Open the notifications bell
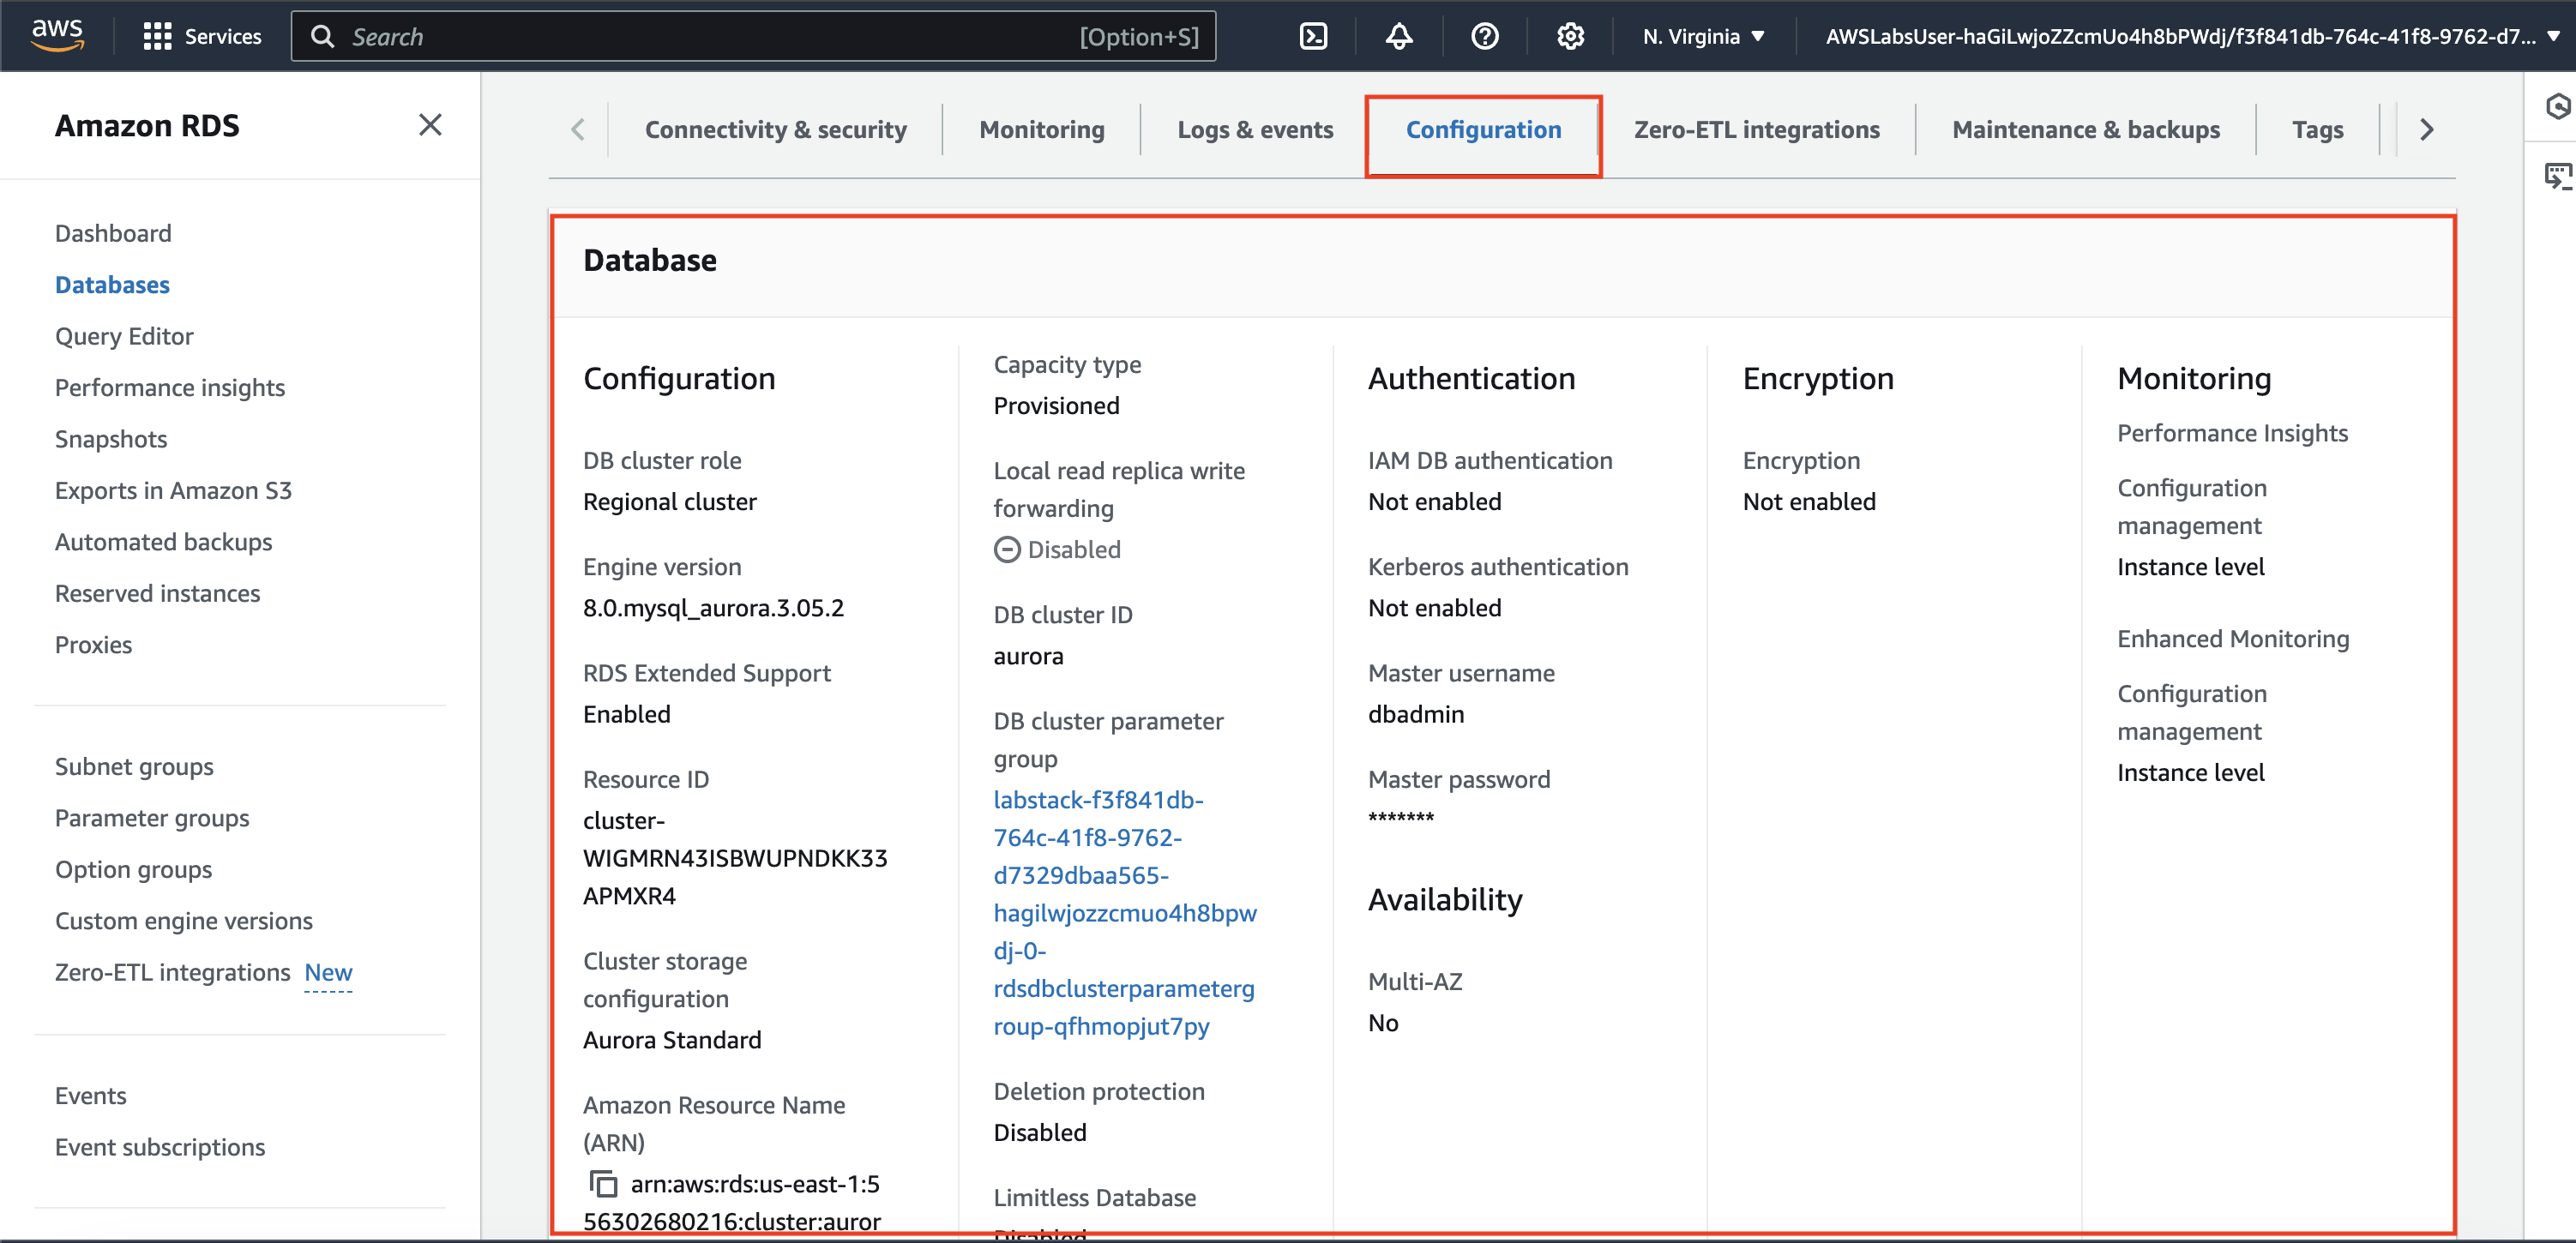Image resolution: width=2576 pixels, height=1243 pixels. coord(1399,36)
